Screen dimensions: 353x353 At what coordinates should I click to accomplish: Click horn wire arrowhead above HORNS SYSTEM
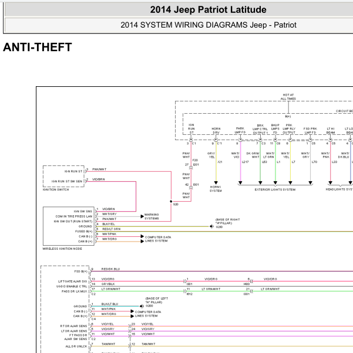click(x=216, y=182)
